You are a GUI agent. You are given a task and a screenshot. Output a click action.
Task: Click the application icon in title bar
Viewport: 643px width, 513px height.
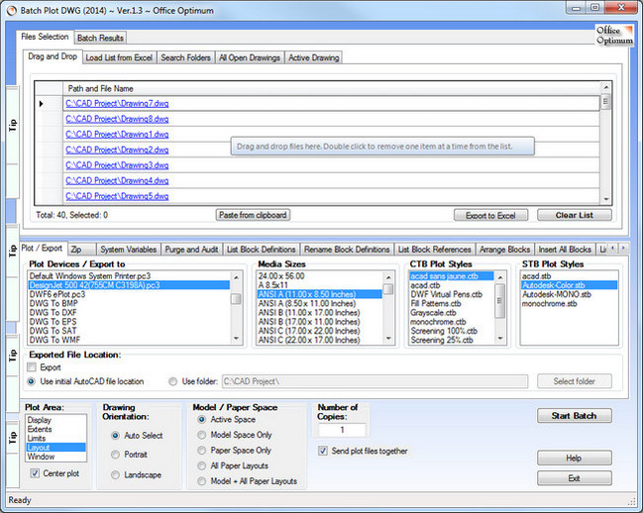tap(11, 9)
